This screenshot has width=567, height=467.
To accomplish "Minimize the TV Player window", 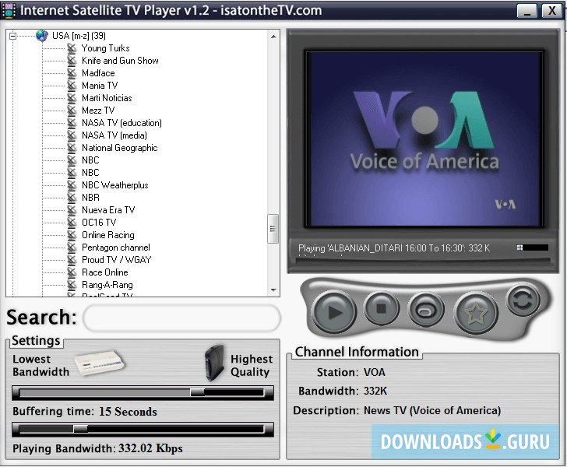I will [526, 11].
